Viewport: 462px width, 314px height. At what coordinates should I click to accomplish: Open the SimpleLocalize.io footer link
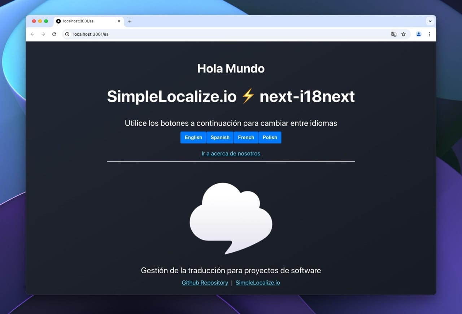click(x=258, y=283)
